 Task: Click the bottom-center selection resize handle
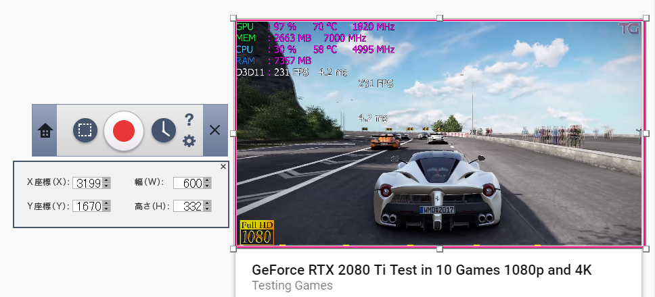pos(439,248)
